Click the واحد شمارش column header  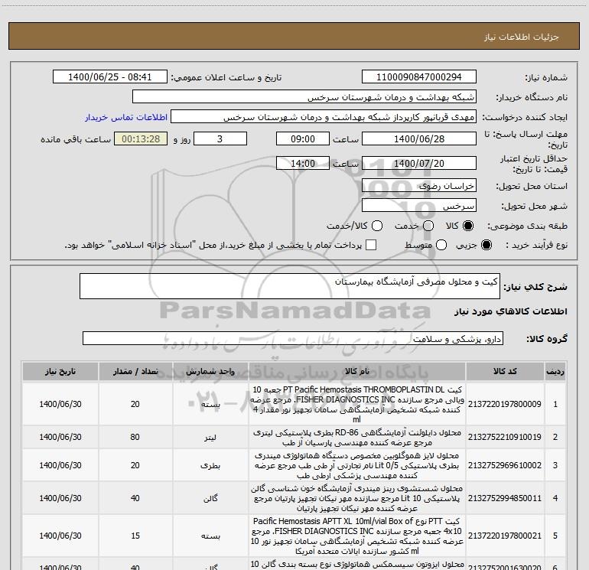[210, 372]
